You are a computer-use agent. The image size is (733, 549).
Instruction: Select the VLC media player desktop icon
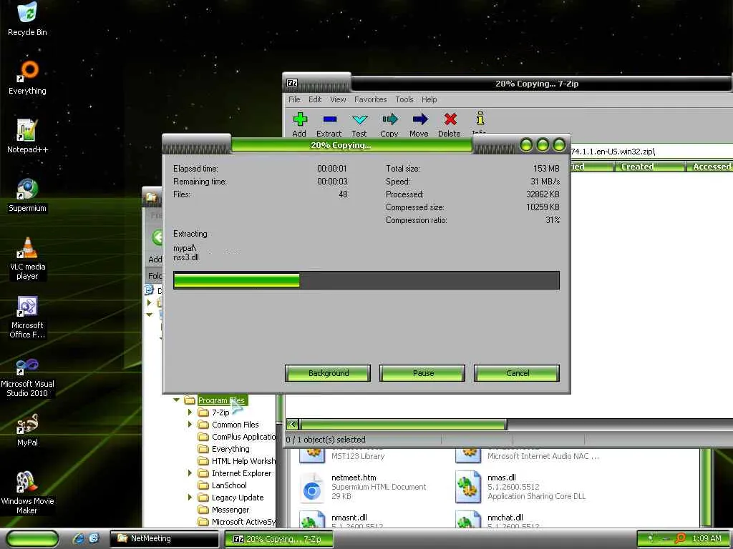point(27,259)
